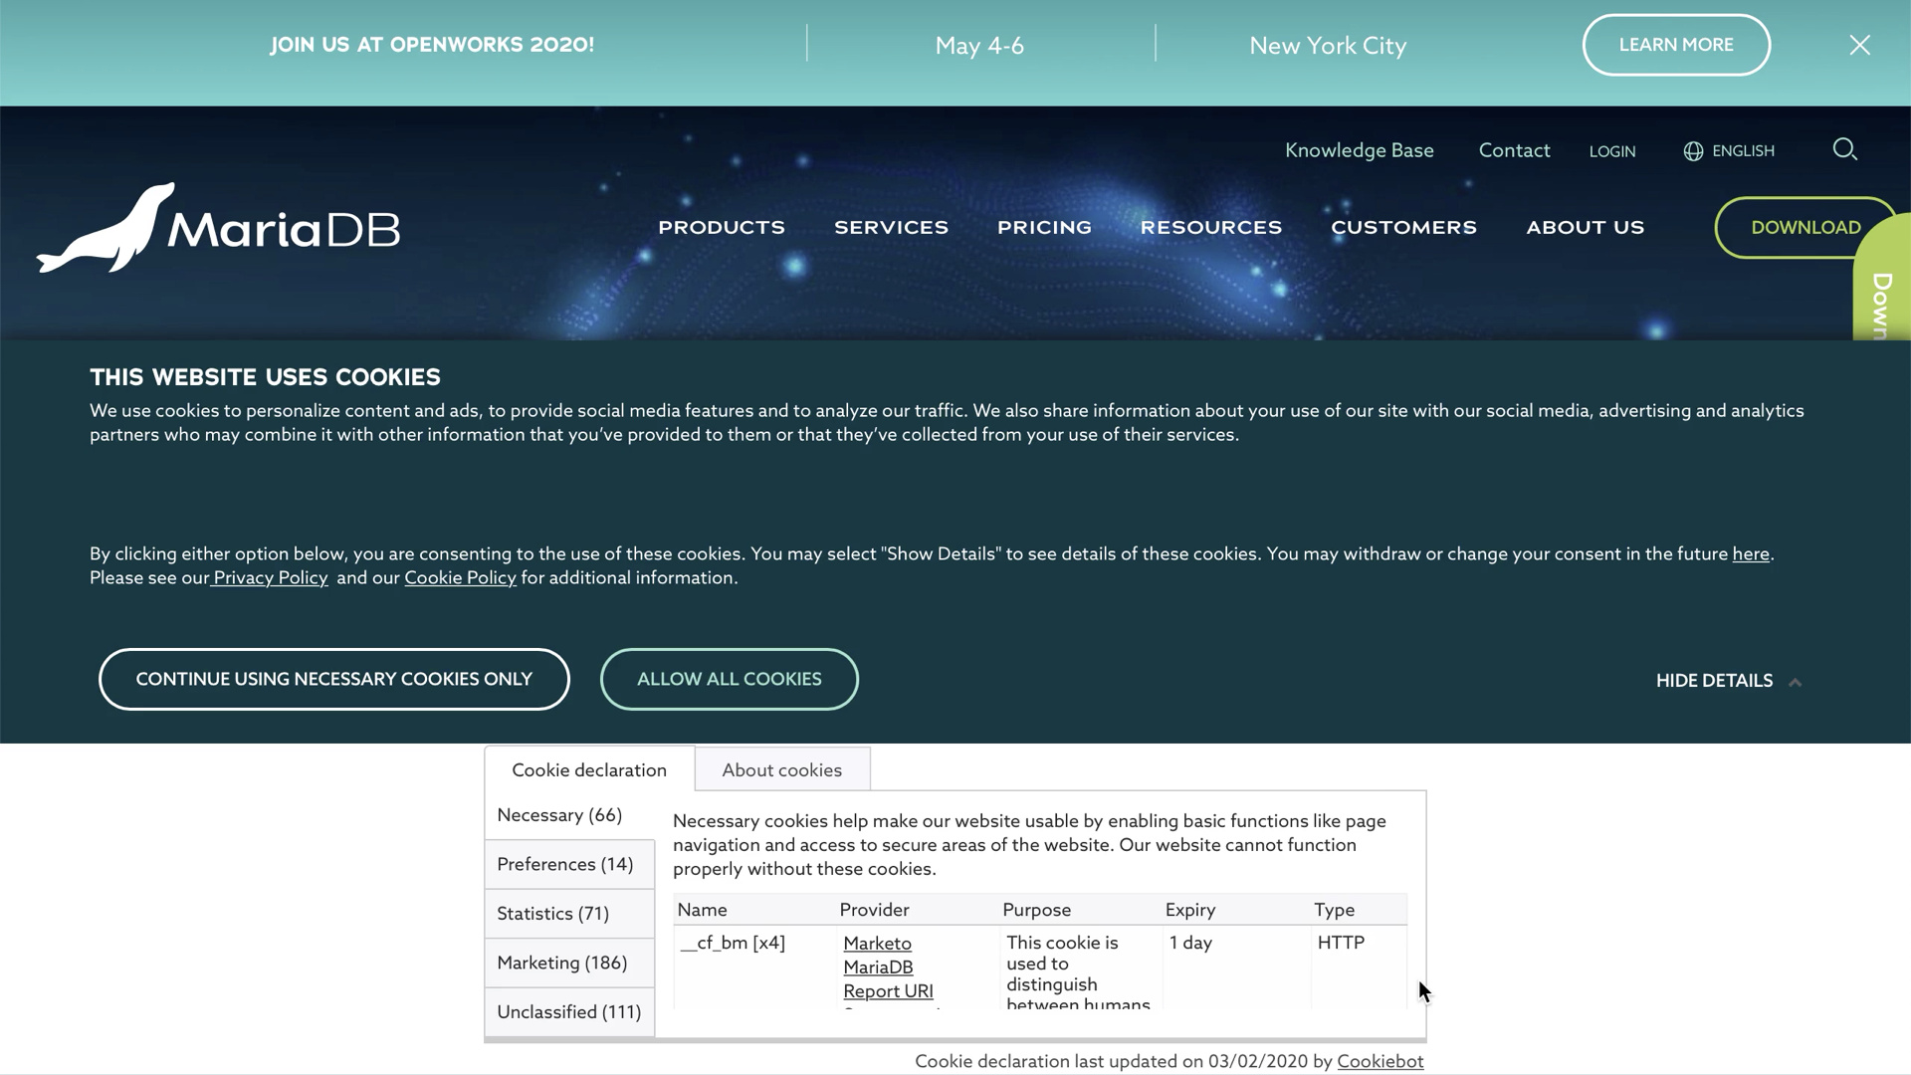Select the Preferences (14) category
The height and width of the screenshot is (1075, 1911).
click(x=569, y=864)
